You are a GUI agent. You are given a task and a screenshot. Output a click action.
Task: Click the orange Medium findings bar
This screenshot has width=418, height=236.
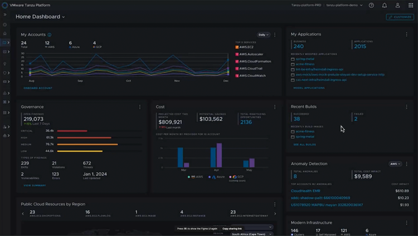pos(88,144)
